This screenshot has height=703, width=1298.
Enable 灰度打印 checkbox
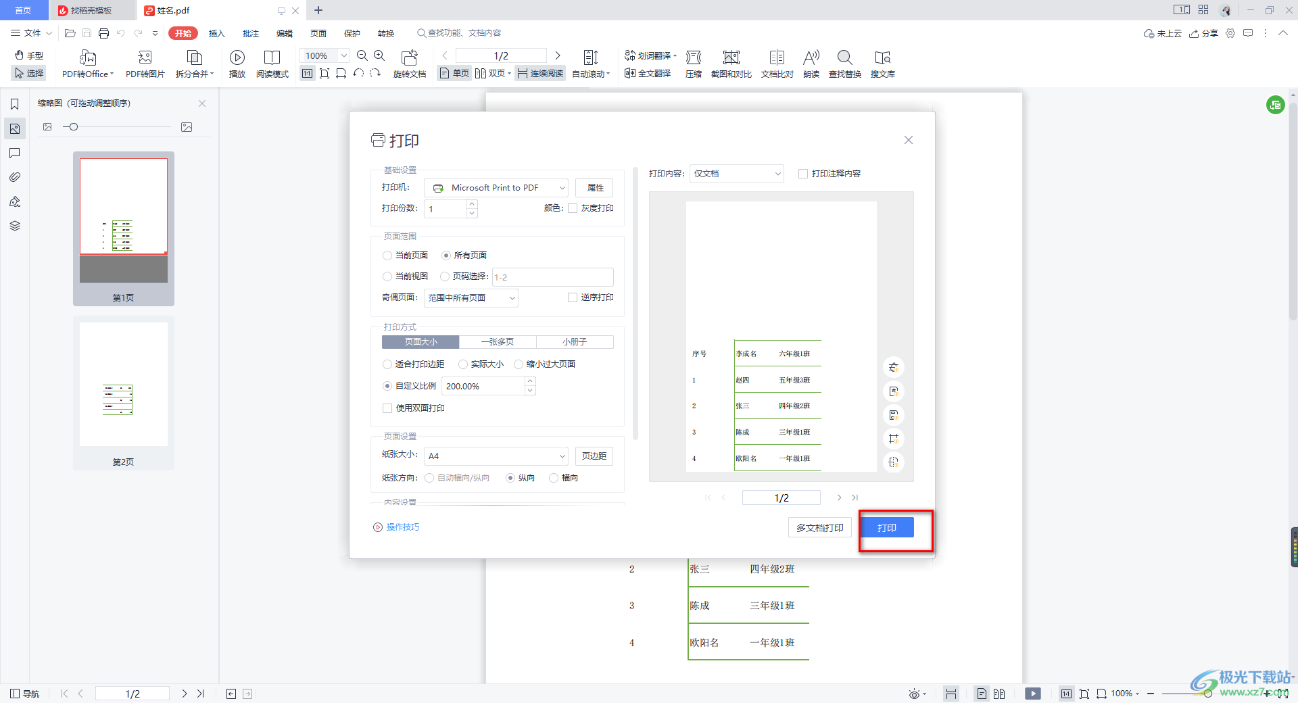(573, 208)
